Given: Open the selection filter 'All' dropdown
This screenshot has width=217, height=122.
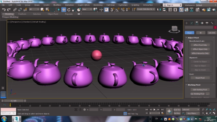Looking at the screenshot, I should pyautogui.click(x=34, y=9).
